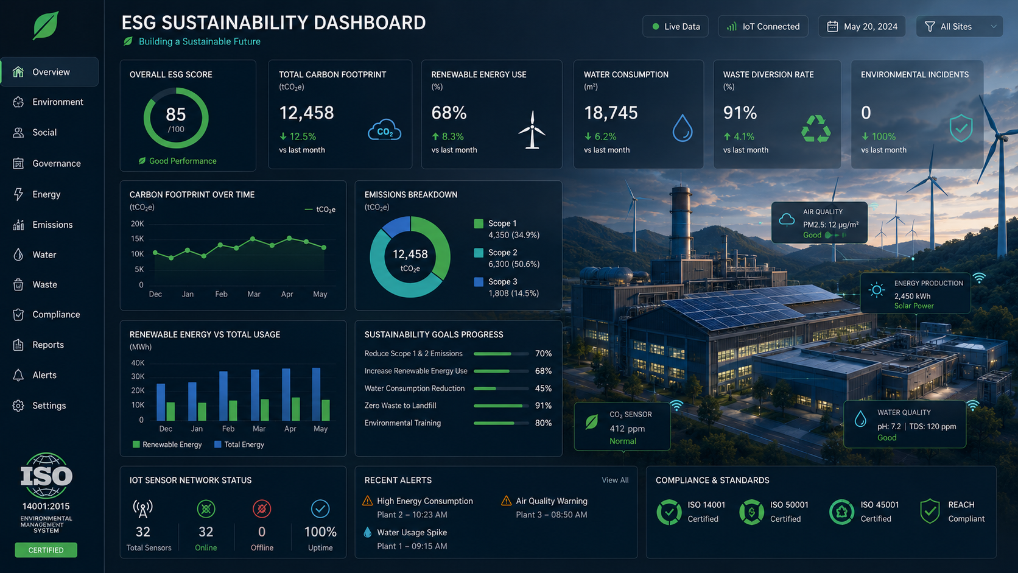The height and width of the screenshot is (573, 1018).
Task: Click the Alerts bell icon
Action: [18, 375]
